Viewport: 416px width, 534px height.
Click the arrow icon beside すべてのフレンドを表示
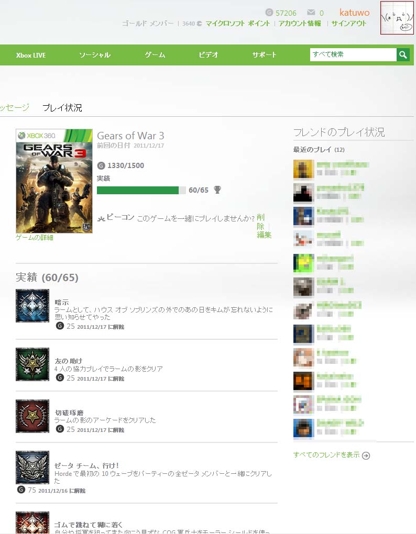click(x=366, y=455)
